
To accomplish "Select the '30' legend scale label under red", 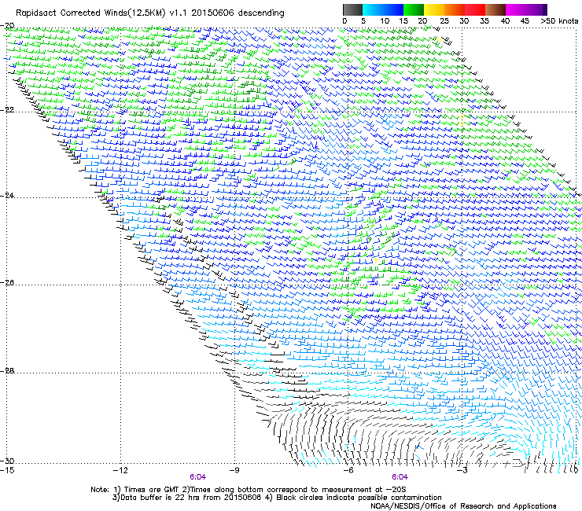I will (464, 21).
